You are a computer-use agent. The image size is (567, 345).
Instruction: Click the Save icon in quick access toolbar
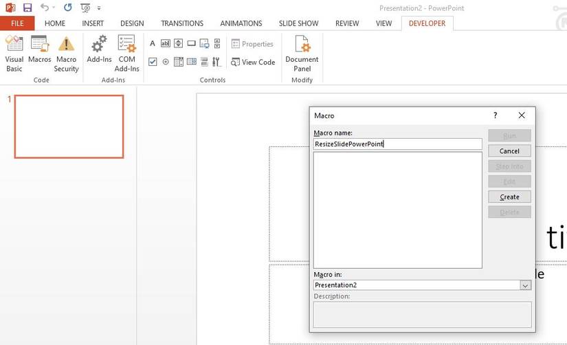pyautogui.click(x=27, y=8)
